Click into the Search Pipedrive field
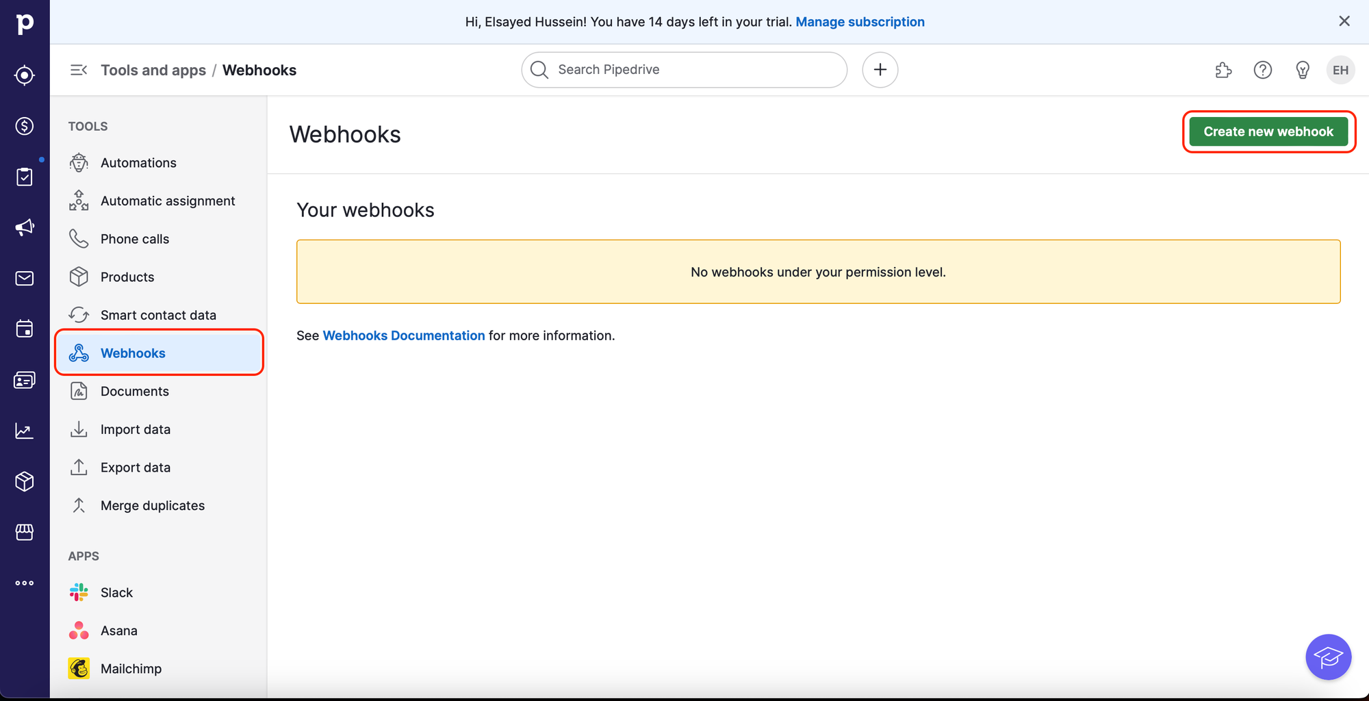Screen dimensions: 1369x701 pos(684,70)
